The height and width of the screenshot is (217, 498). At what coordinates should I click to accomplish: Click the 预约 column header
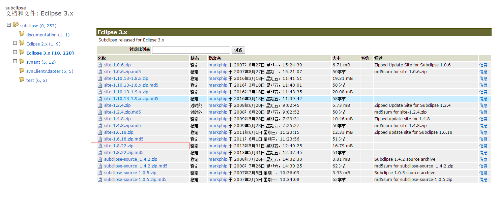coord(365,58)
